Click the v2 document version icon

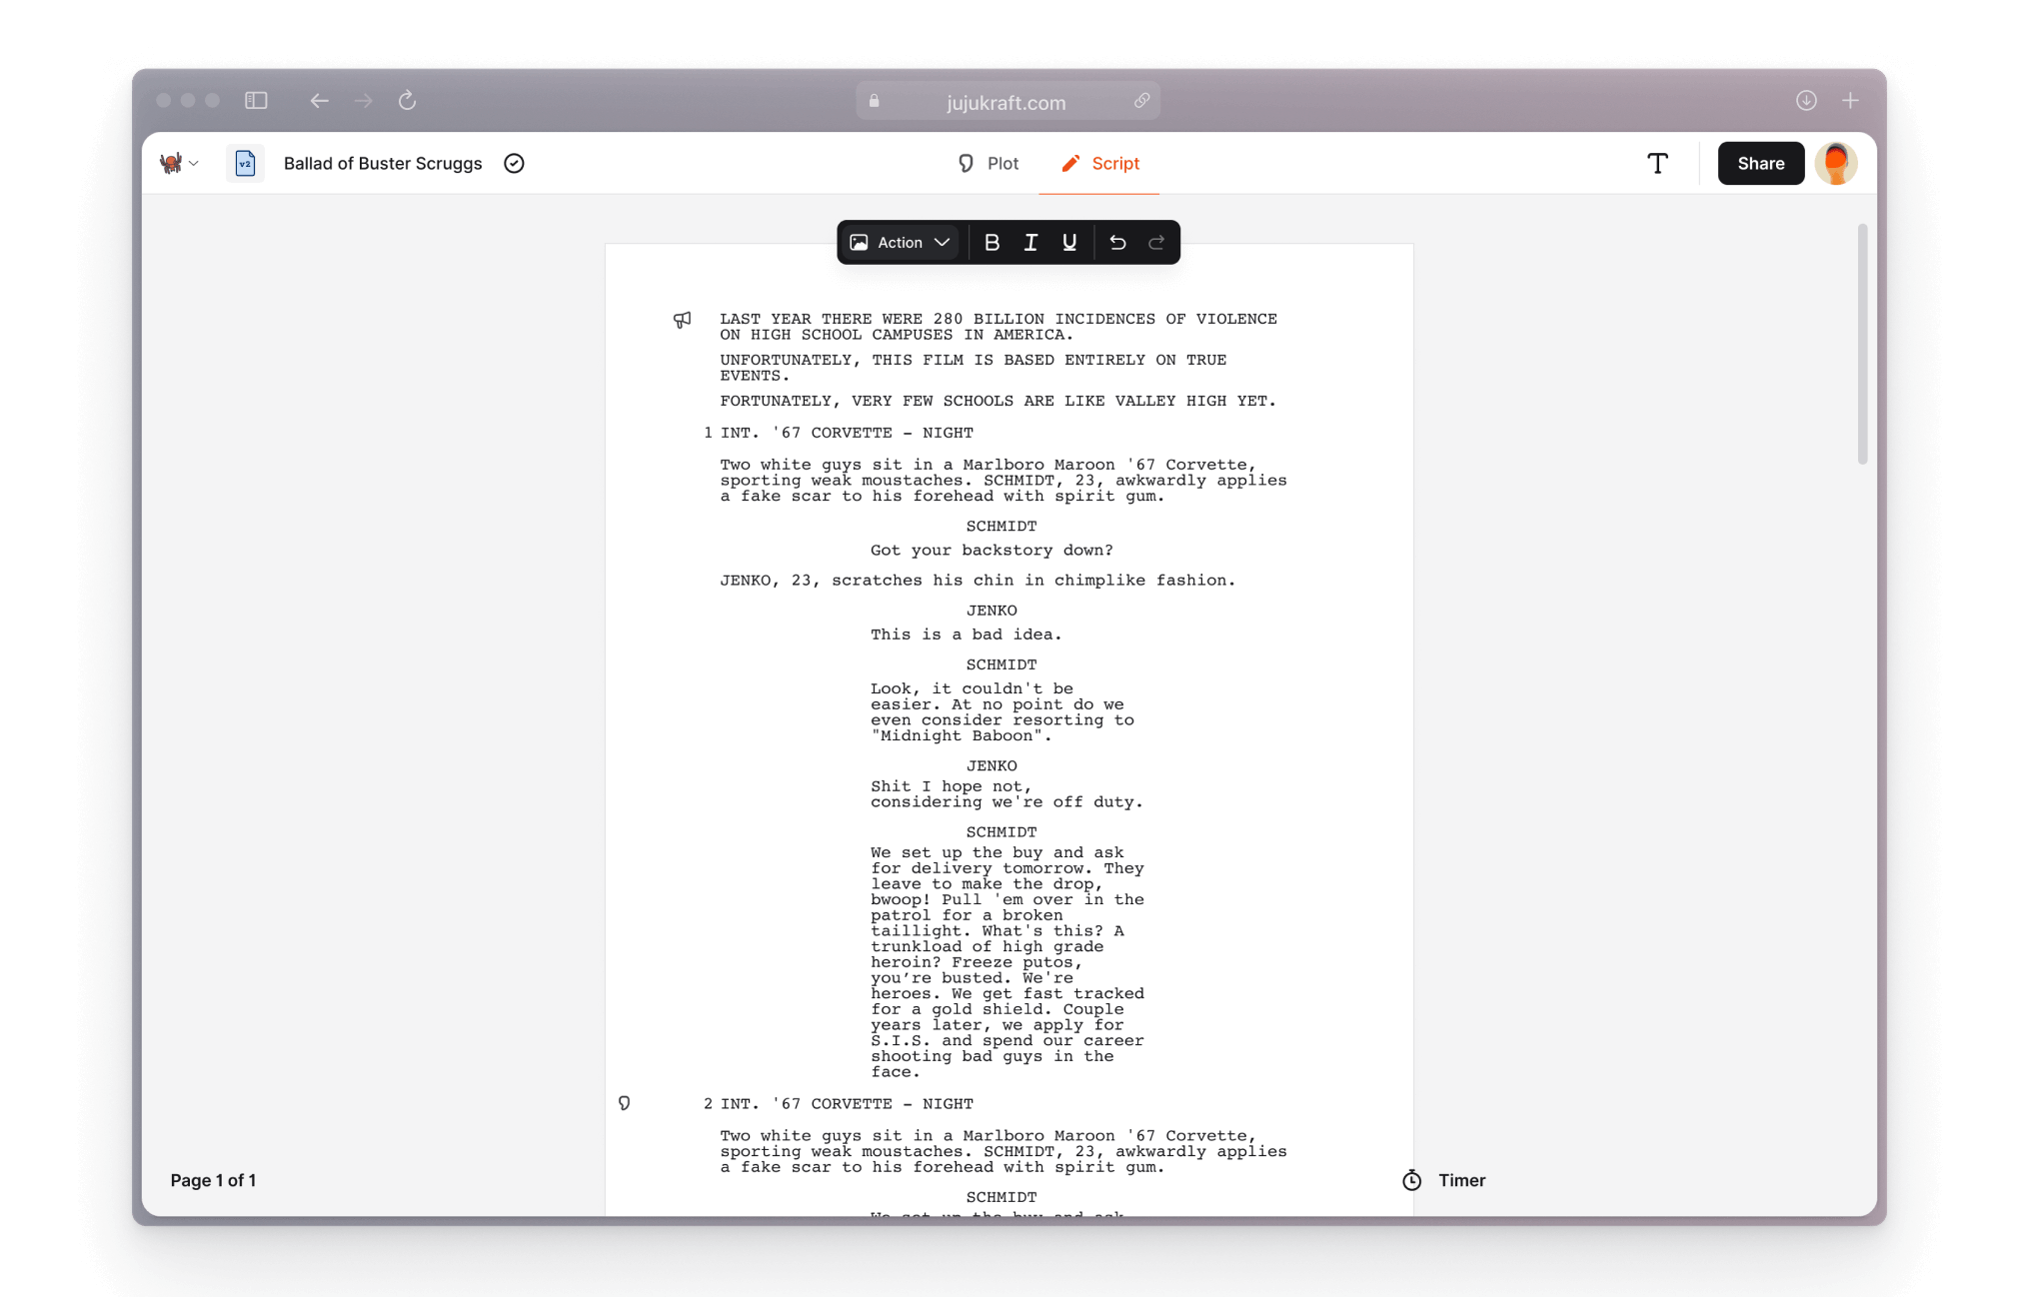pos(245,163)
